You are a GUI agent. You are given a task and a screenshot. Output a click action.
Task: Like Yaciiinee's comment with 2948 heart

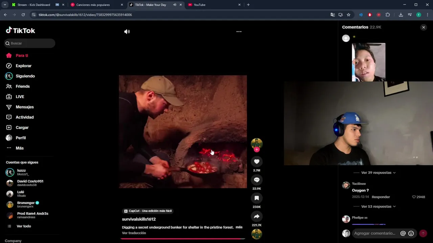pyautogui.click(x=418, y=197)
